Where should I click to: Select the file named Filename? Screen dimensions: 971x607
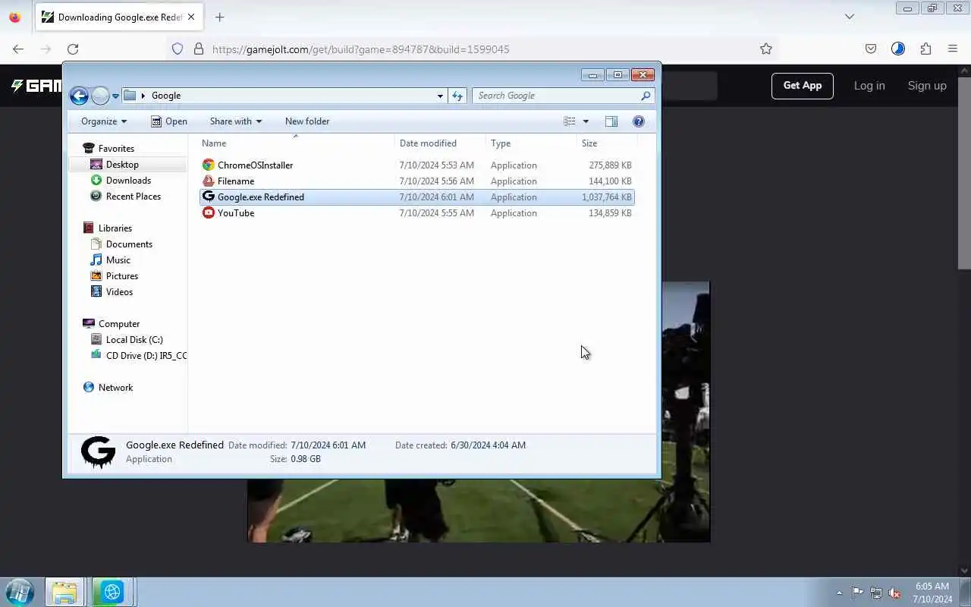pos(236,181)
